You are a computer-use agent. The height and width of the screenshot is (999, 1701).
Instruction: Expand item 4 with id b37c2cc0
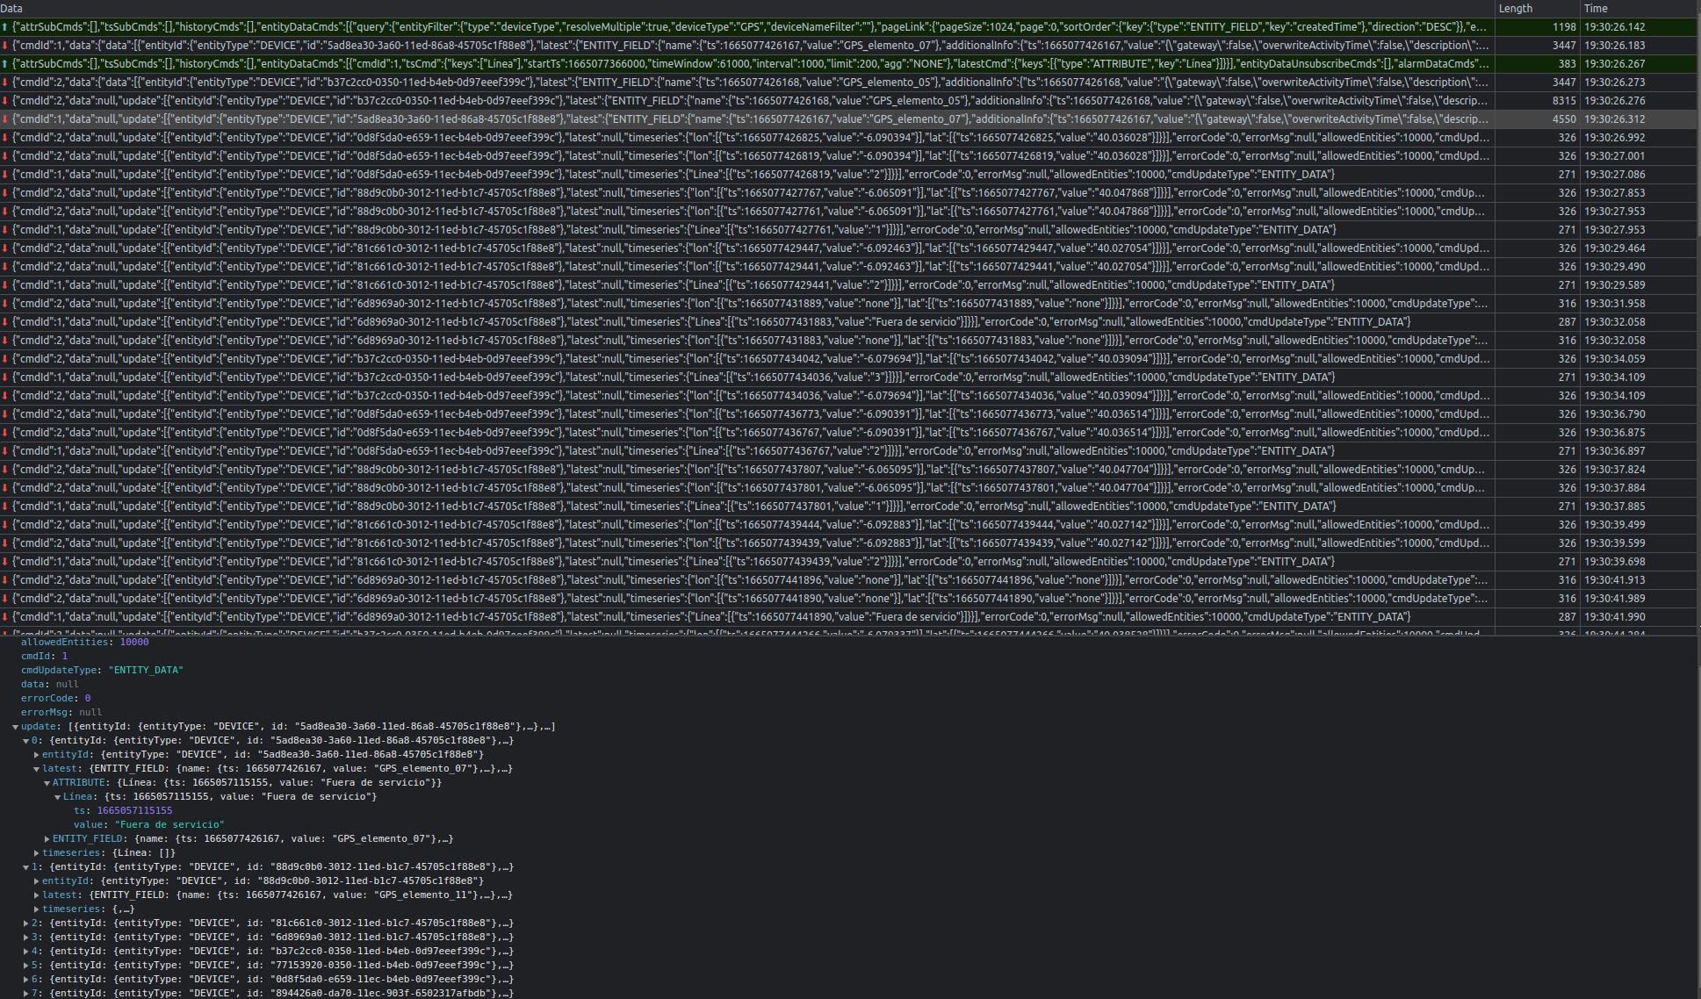click(25, 951)
